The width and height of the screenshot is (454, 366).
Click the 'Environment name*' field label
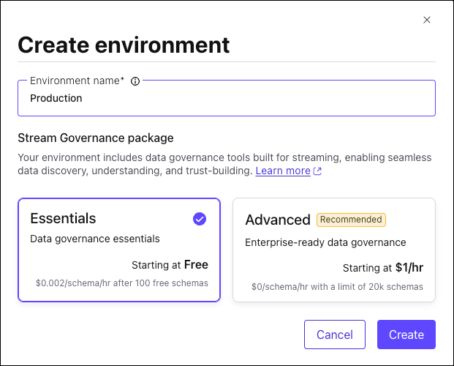tap(77, 81)
